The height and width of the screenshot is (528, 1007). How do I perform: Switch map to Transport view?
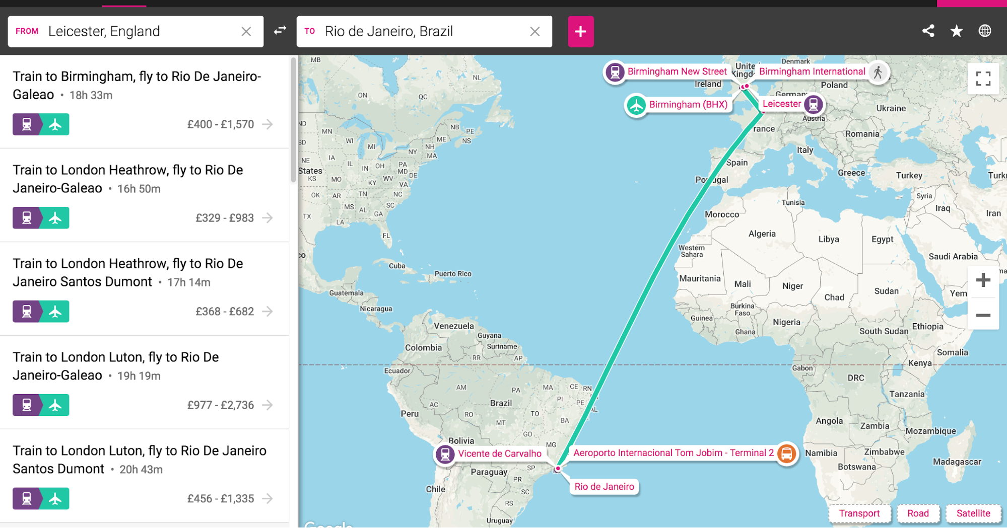pyautogui.click(x=859, y=513)
